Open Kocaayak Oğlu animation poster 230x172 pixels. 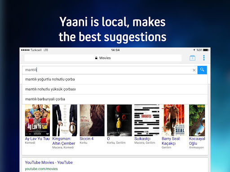pos(197,120)
